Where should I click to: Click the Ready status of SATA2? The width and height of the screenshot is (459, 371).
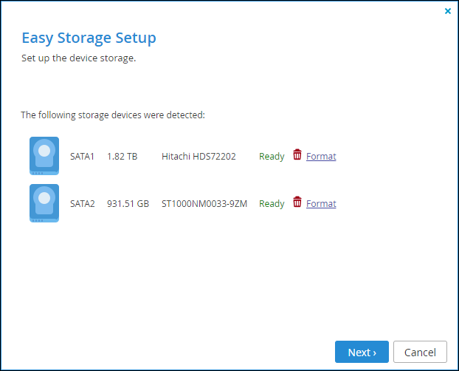pos(272,204)
